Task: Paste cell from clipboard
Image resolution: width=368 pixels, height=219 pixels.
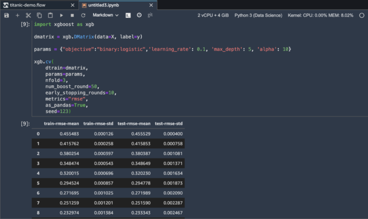Action: tap(50, 16)
